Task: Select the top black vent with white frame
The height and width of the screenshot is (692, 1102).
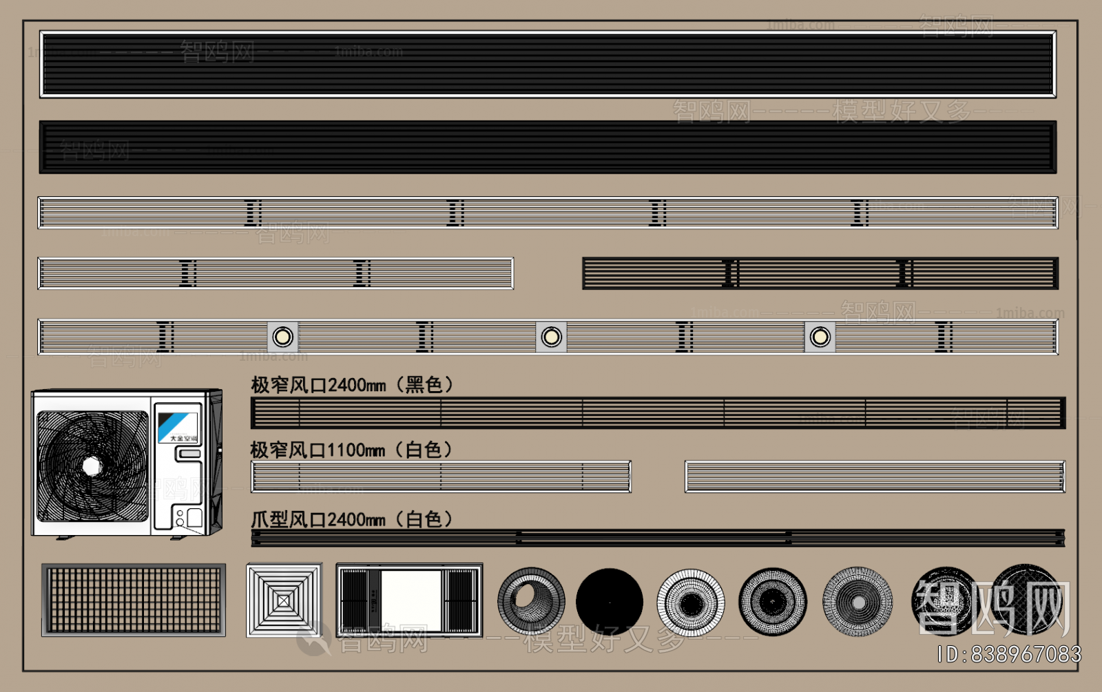Action: tap(548, 64)
